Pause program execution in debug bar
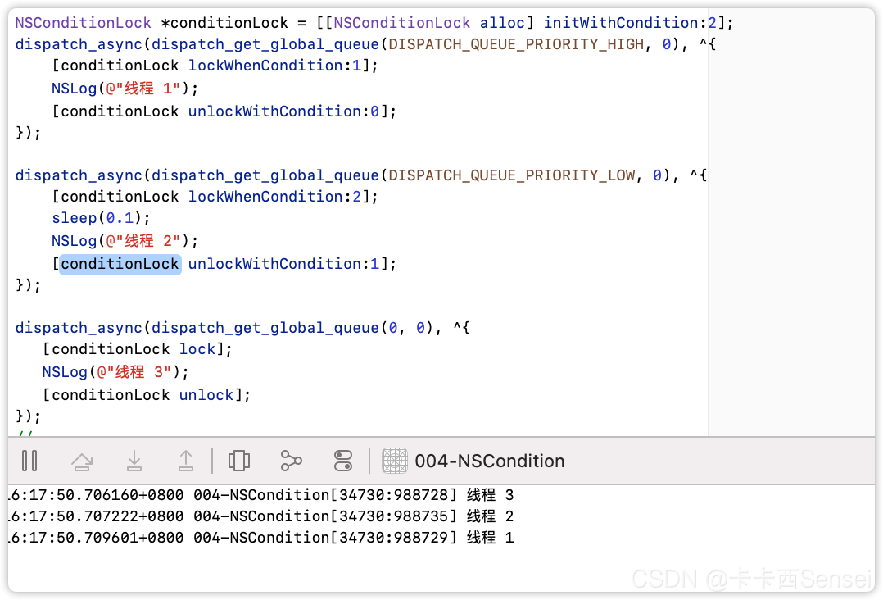The width and height of the screenshot is (883, 600). [29, 461]
